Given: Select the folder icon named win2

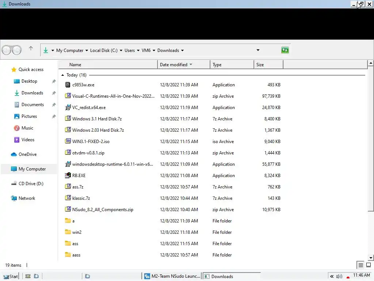Looking at the screenshot, I should pos(68,232).
